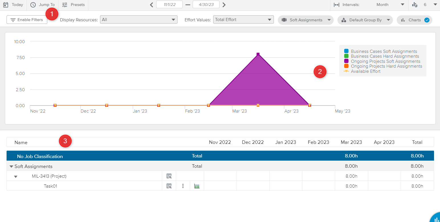Click the Today calendar icon
The height and width of the screenshot is (222, 440).
[6, 5]
